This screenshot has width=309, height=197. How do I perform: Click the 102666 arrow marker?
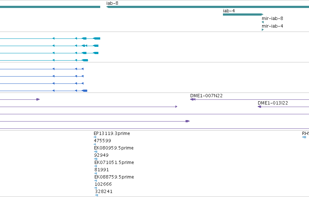[96, 188]
